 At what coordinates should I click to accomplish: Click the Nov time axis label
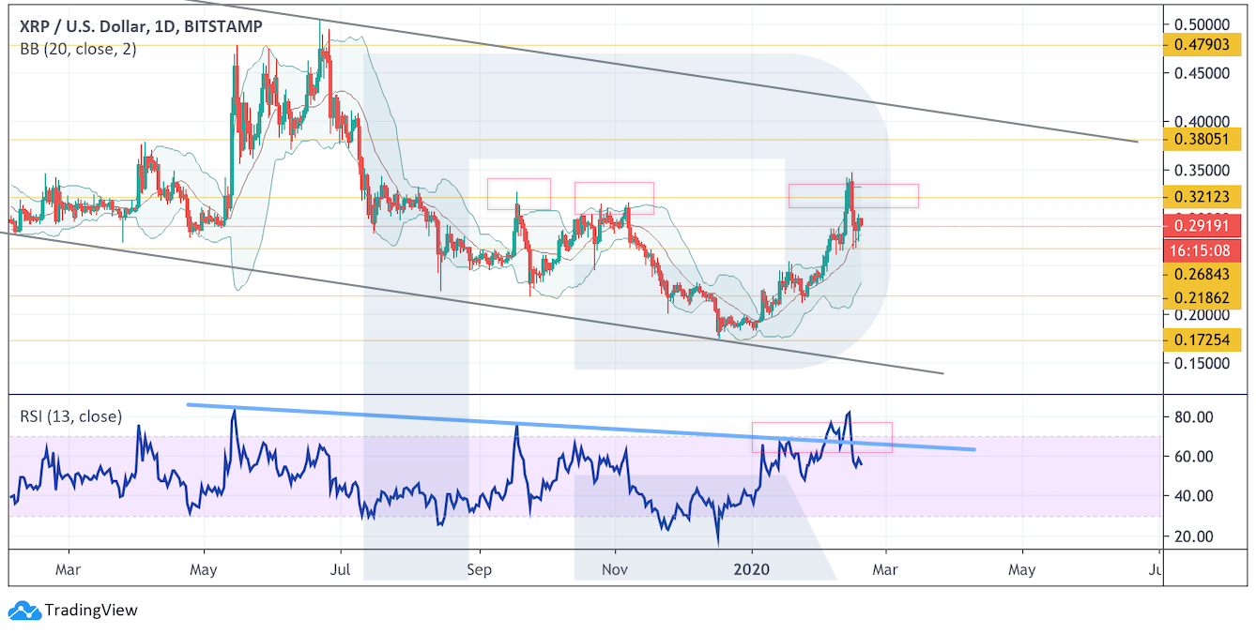pyautogui.click(x=615, y=569)
